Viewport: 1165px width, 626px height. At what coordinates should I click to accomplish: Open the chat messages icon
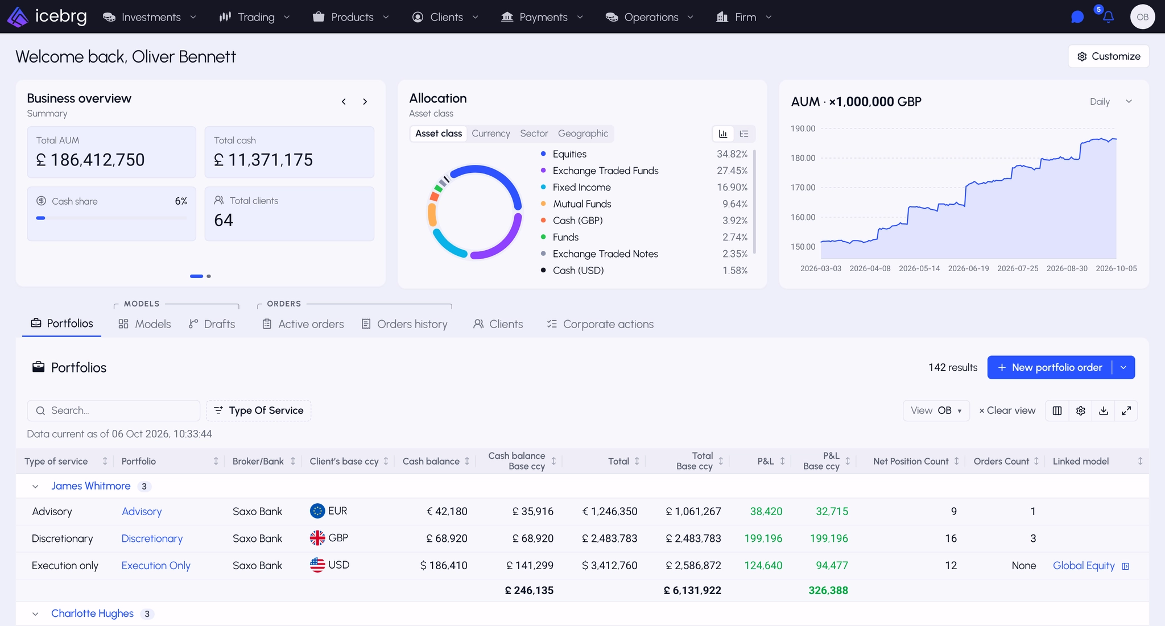[1077, 17]
